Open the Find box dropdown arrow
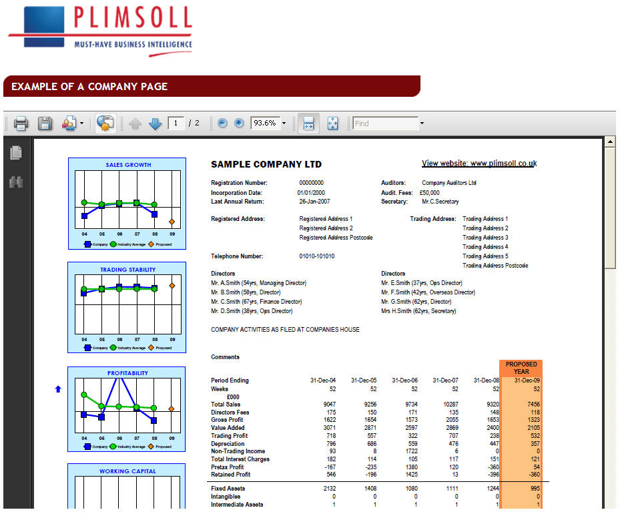 421,123
